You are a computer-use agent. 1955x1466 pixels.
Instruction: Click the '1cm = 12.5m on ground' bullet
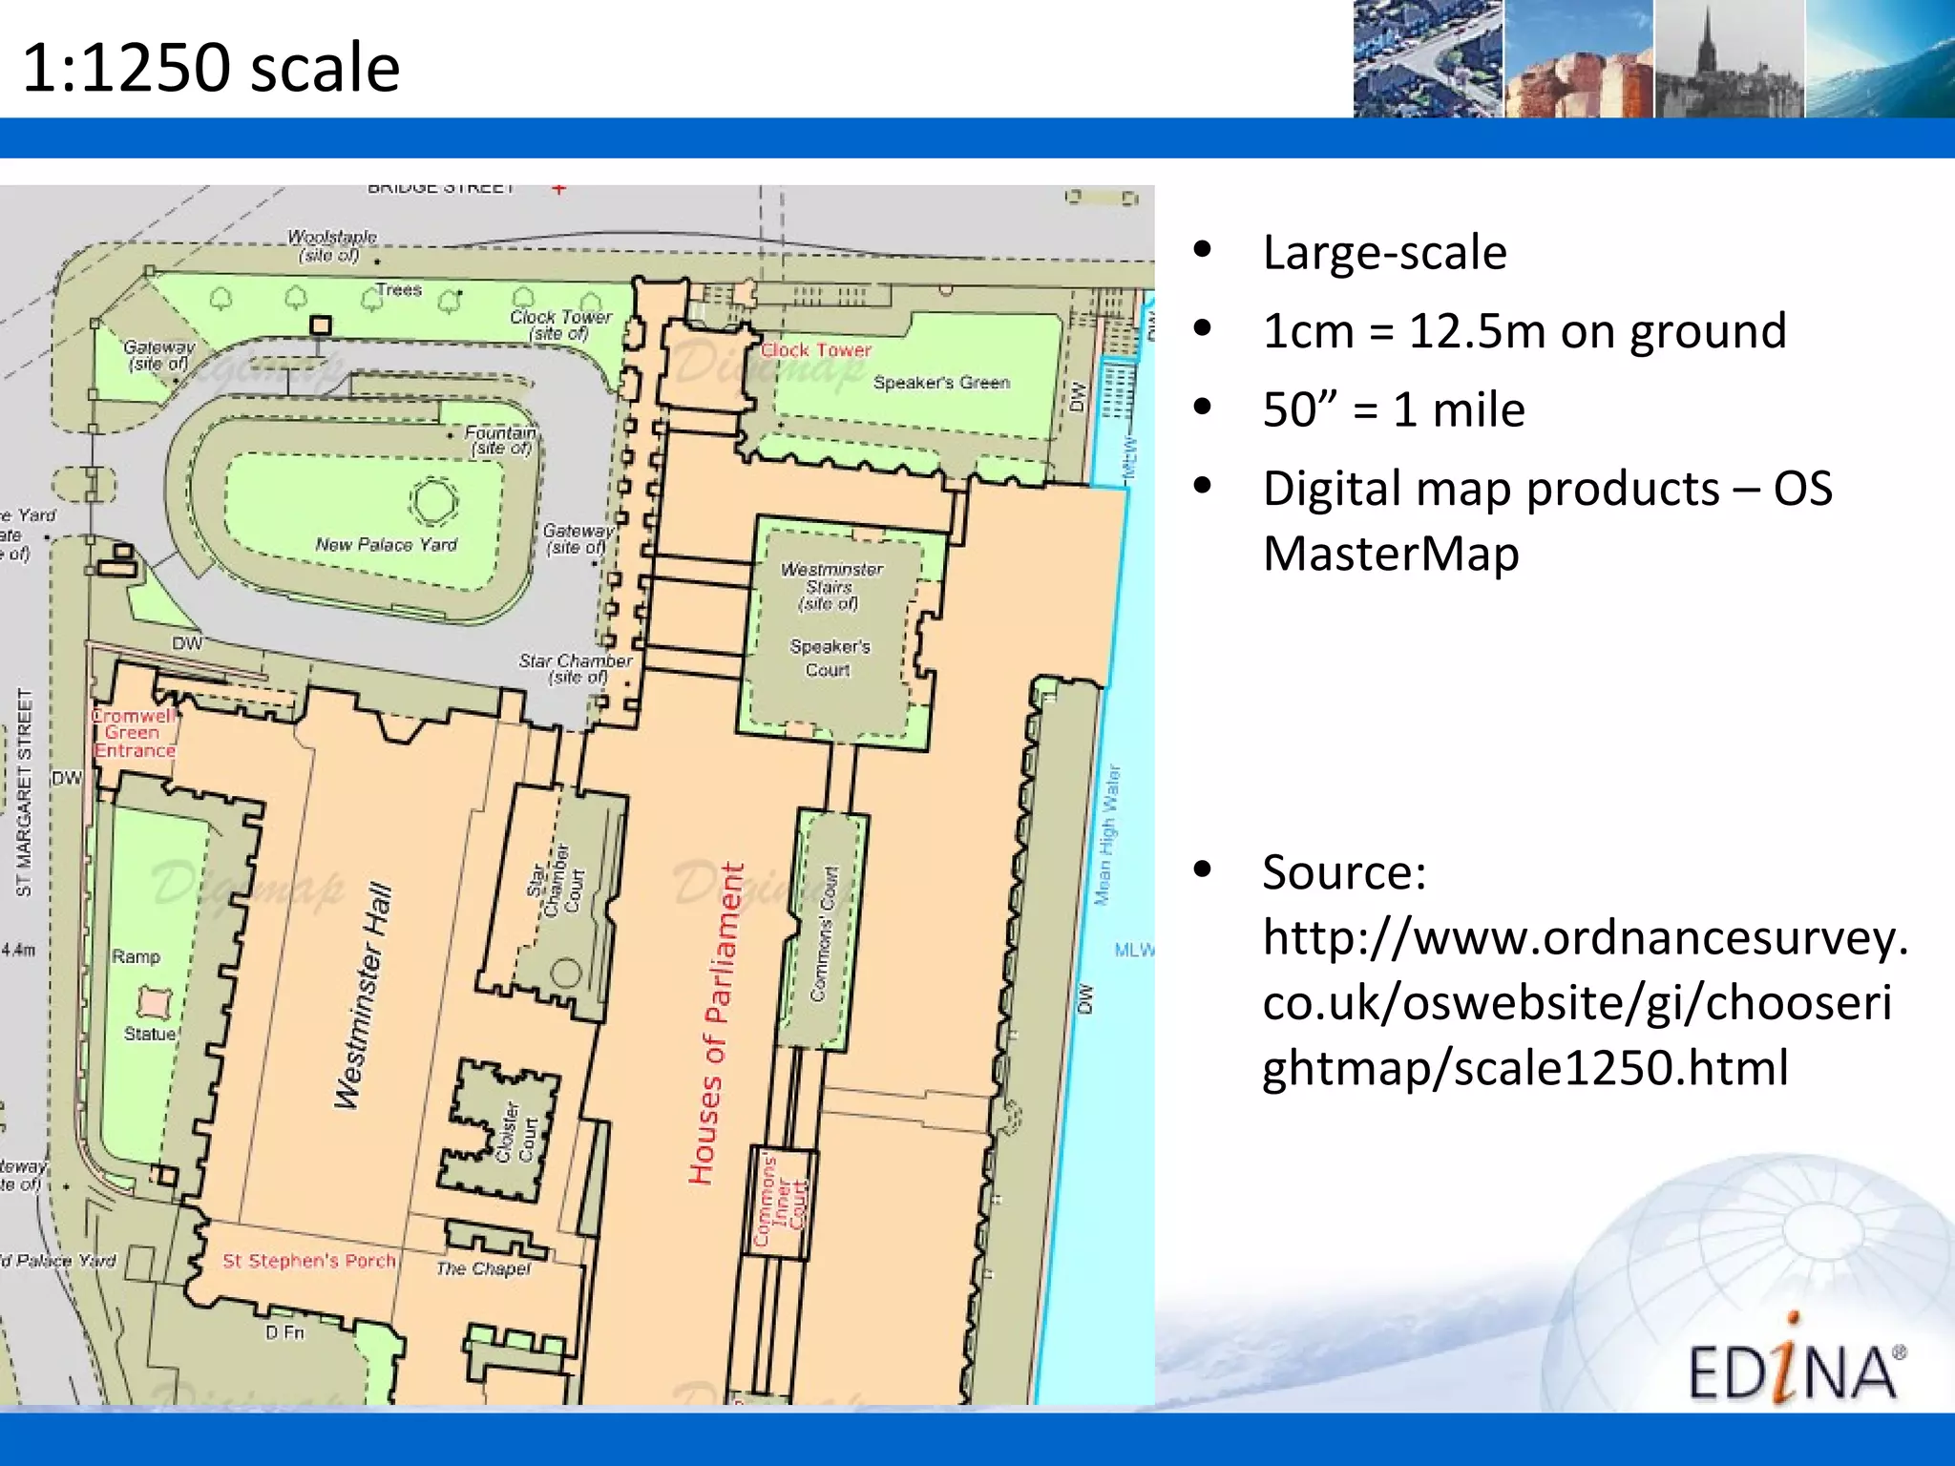(x=1524, y=331)
